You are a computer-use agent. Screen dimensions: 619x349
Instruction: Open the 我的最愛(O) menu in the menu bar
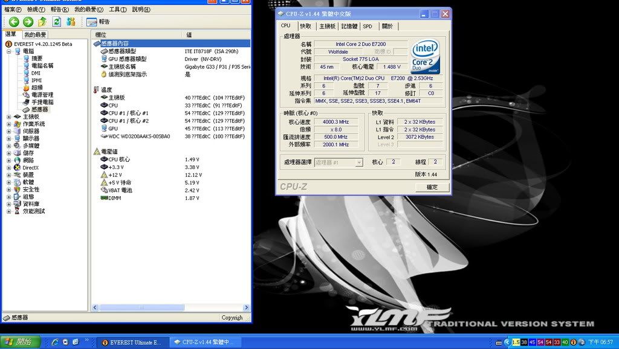89,10
